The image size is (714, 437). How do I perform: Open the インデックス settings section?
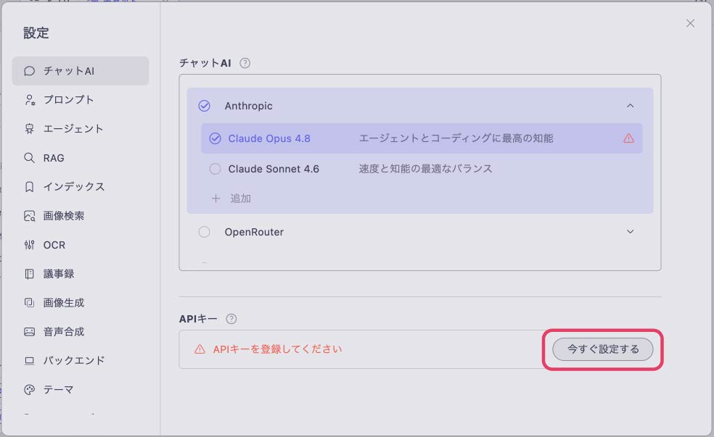point(81,187)
